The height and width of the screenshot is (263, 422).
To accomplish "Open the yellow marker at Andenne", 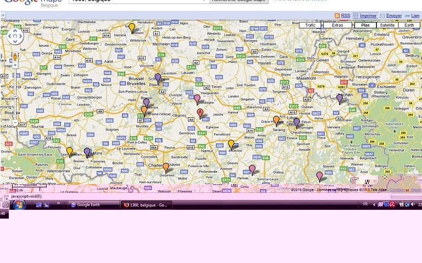I will tap(231, 145).
